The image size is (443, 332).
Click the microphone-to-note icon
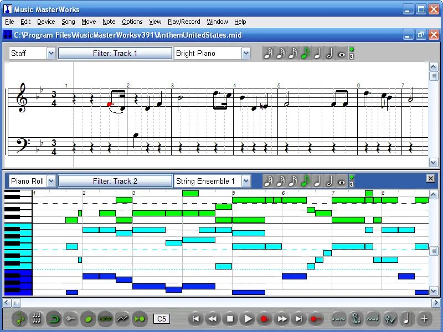(356, 319)
